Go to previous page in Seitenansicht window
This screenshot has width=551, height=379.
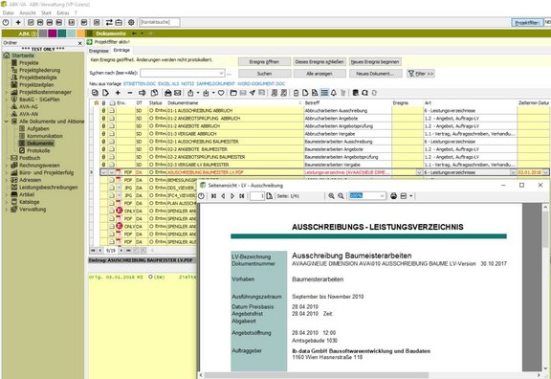tap(223, 196)
